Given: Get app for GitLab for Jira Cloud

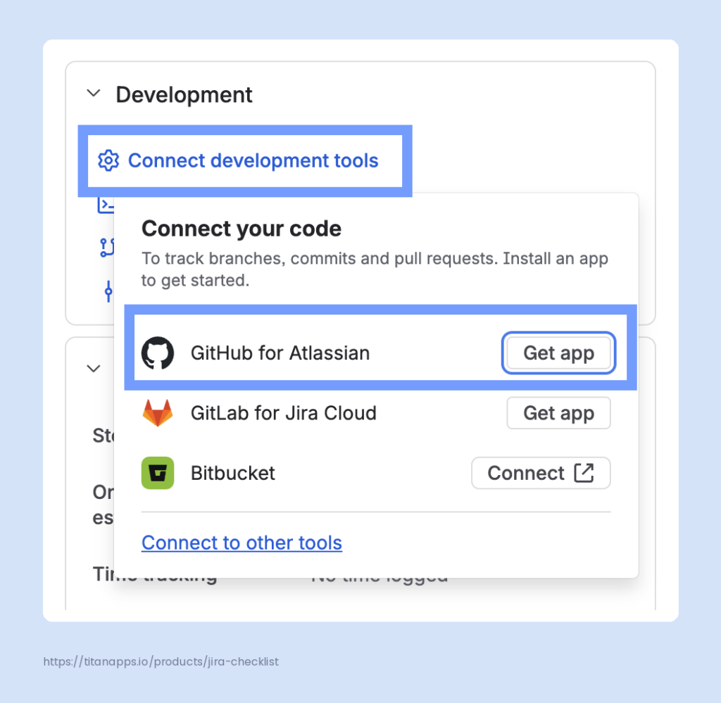Looking at the screenshot, I should 558,413.
